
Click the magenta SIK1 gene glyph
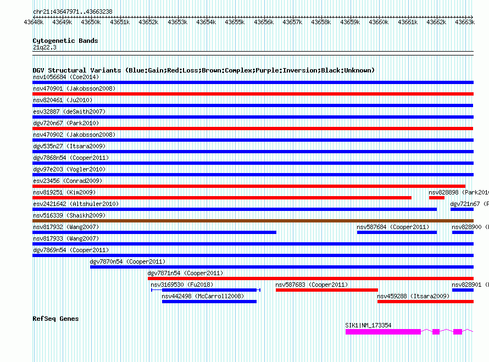click(409, 332)
